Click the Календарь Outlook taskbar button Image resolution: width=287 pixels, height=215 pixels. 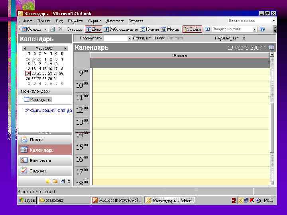[x=170, y=201]
